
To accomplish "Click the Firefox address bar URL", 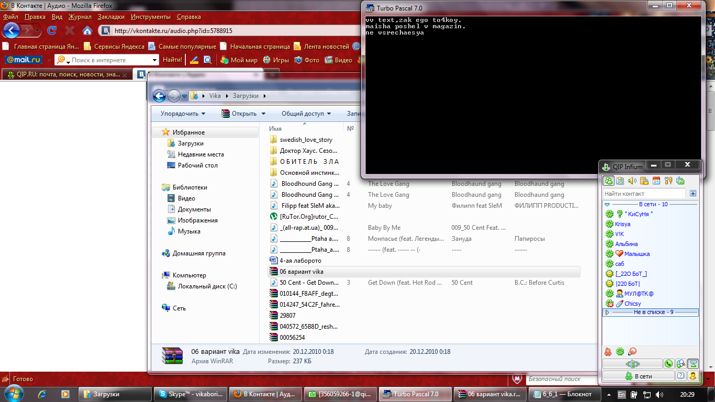I will click(173, 30).
